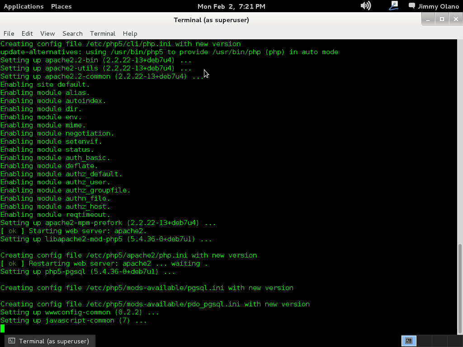Open the Search menu
This screenshot has height=347, width=463.
(x=72, y=33)
